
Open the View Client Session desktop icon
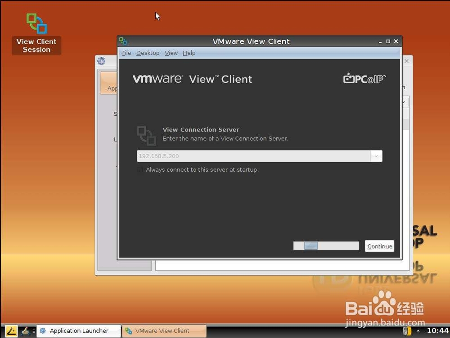[36, 34]
